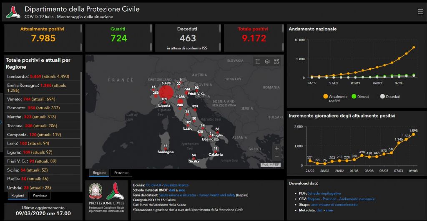The width and height of the screenshot is (427, 221).
Task: Click the Guariti 724 indicator
Action: (119, 38)
